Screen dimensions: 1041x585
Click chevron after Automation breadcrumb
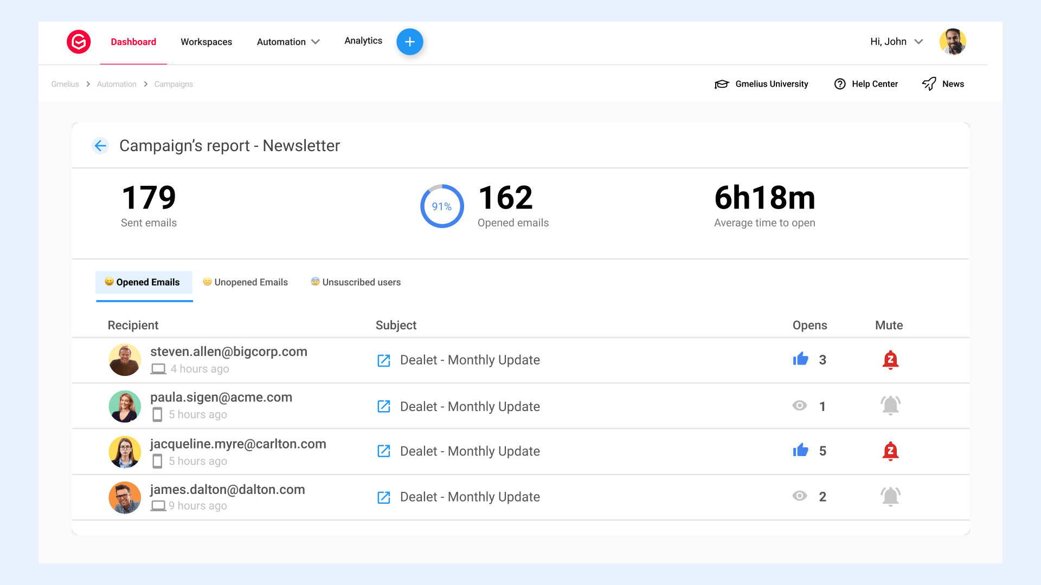pyautogui.click(x=145, y=84)
